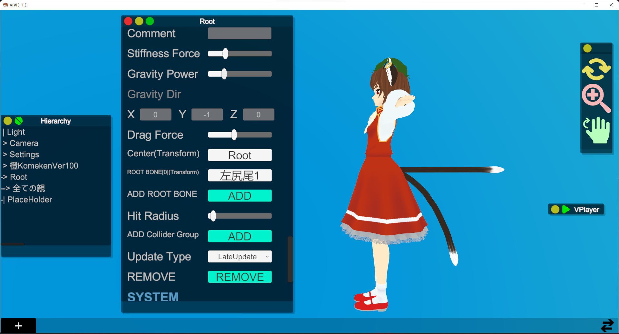Click the Gravity Dir Y field
The image size is (619, 334).
[207, 114]
